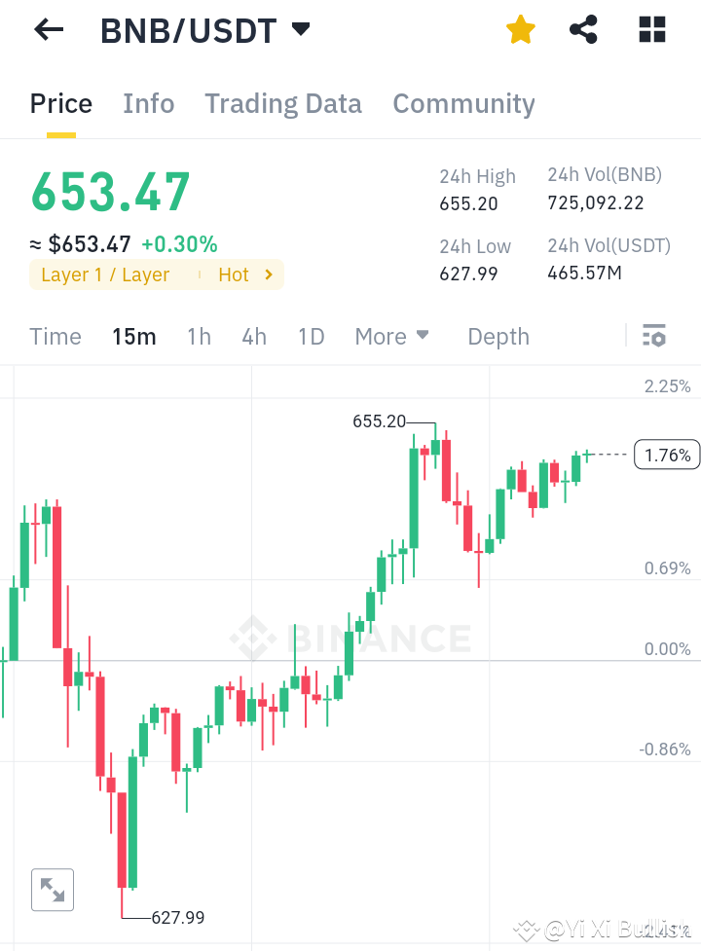The height and width of the screenshot is (951, 701).
Task: Open chart indicator settings icon
Action: tap(653, 336)
